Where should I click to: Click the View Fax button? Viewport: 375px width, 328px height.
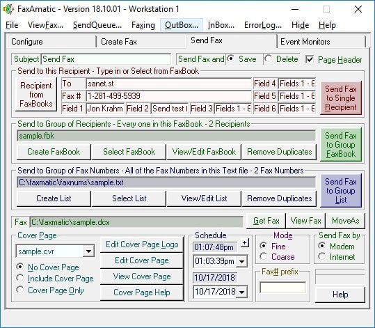coord(305,221)
